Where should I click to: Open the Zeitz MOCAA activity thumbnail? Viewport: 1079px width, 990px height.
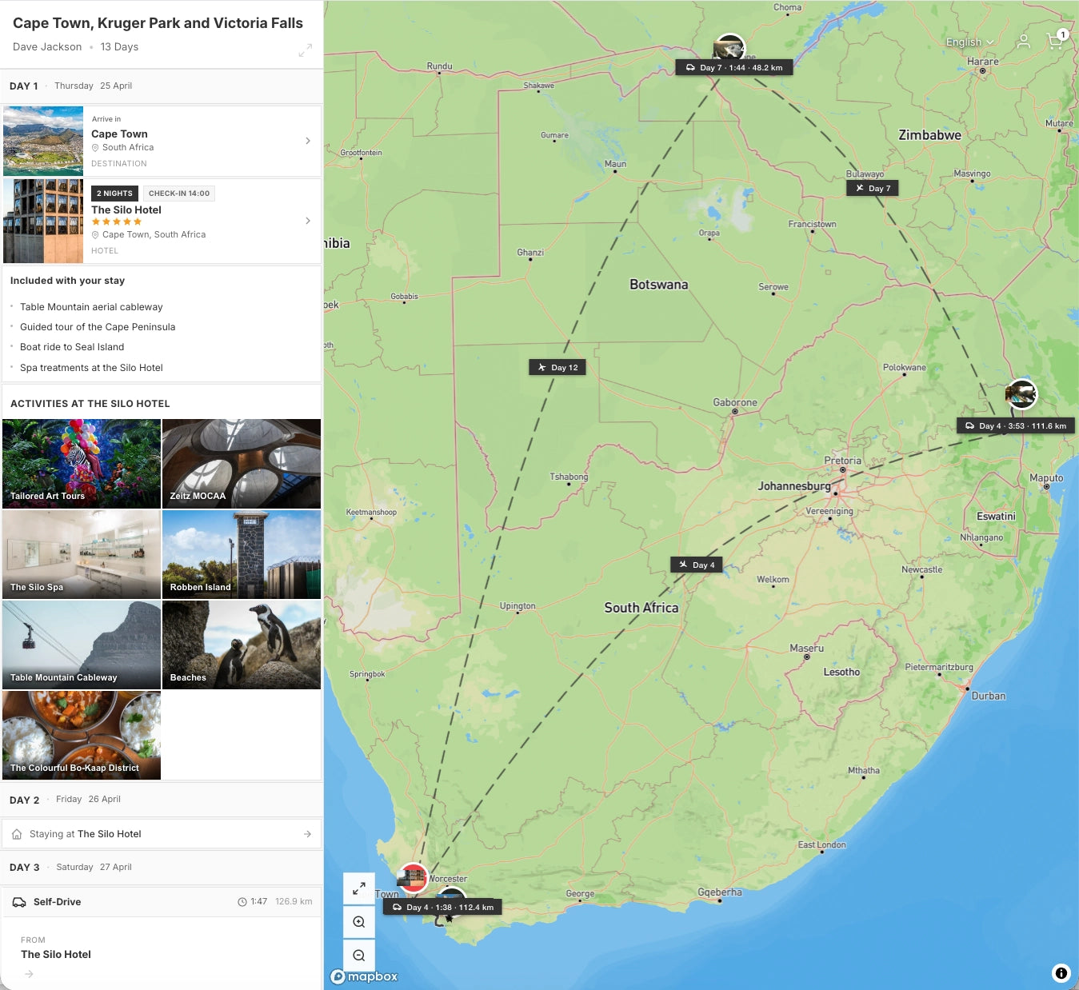pyautogui.click(x=242, y=464)
